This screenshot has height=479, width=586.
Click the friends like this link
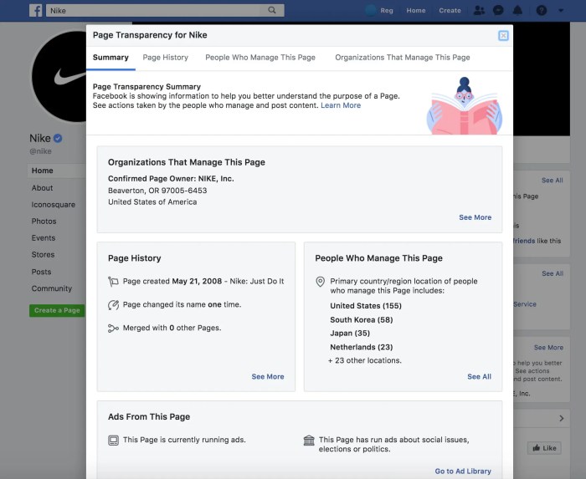click(537, 241)
